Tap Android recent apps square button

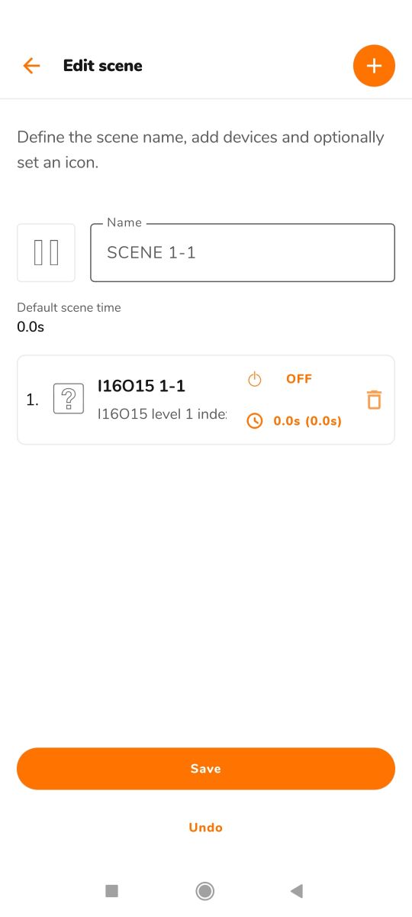tap(111, 890)
